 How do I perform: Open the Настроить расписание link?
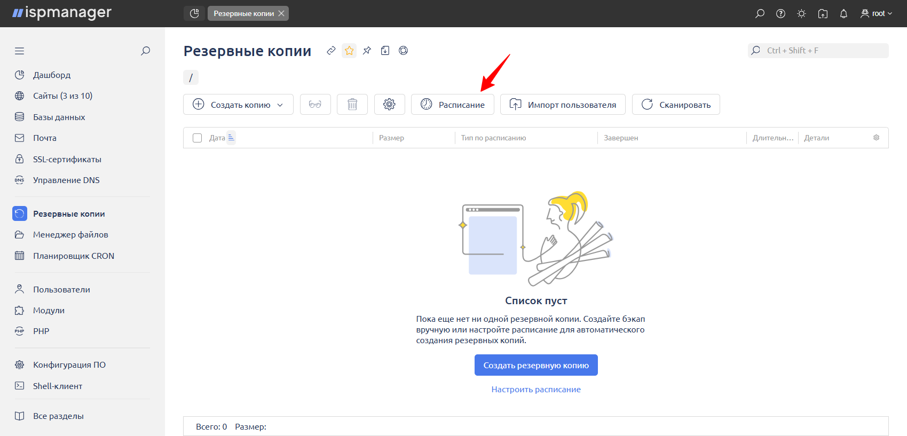click(x=536, y=390)
